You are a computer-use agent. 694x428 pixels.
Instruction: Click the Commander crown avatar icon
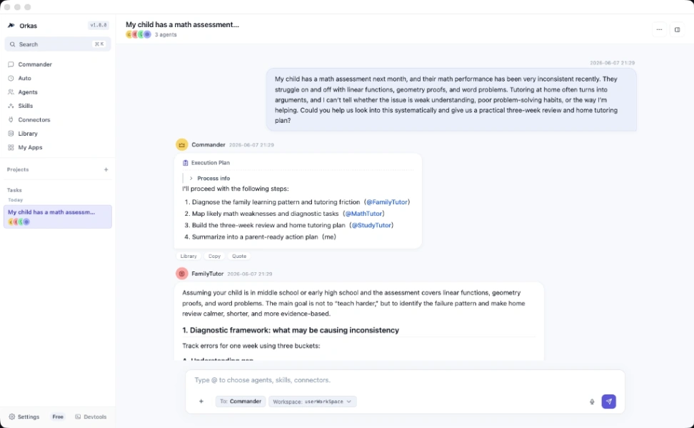click(182, 145)
